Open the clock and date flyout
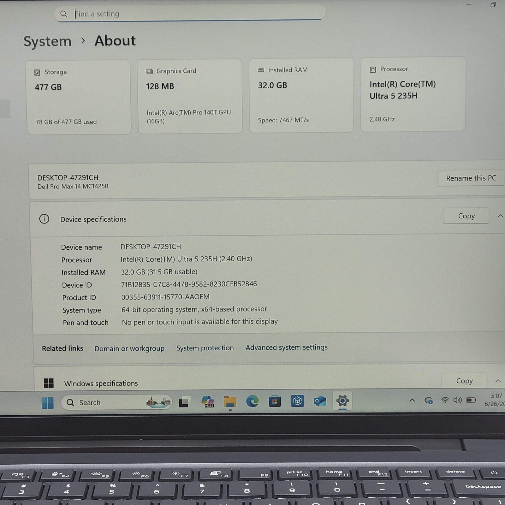This screenshot has width=505, height=505. pos(495,400)
